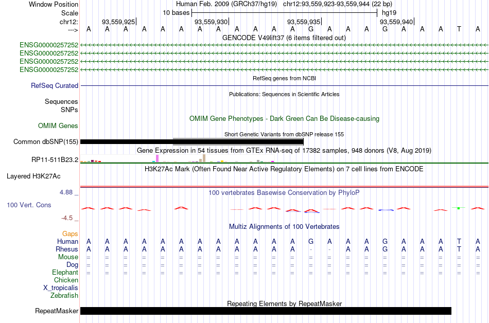Open OMIM Gene Phenotypes track title

tap(284, 119)
